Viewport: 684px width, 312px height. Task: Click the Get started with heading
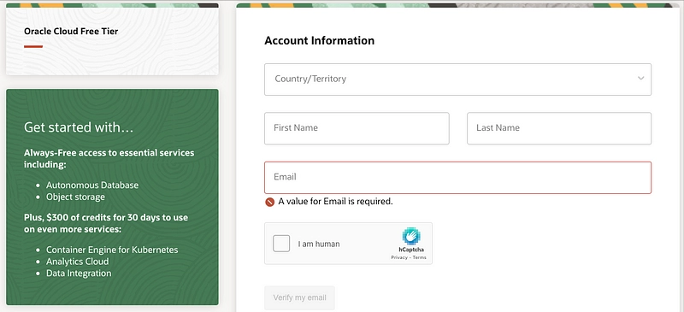[79, 127]
